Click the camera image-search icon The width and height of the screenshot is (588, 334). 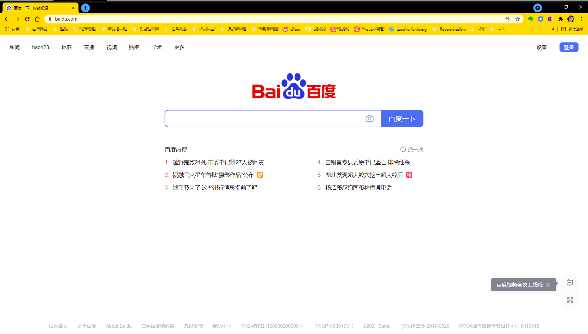click(370, 118)
